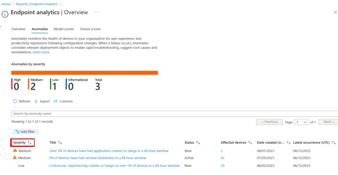Image resolution: width=338 pixels, height=175 pixels.
Task: Click the Export download icon
Action: click(36, 101)
